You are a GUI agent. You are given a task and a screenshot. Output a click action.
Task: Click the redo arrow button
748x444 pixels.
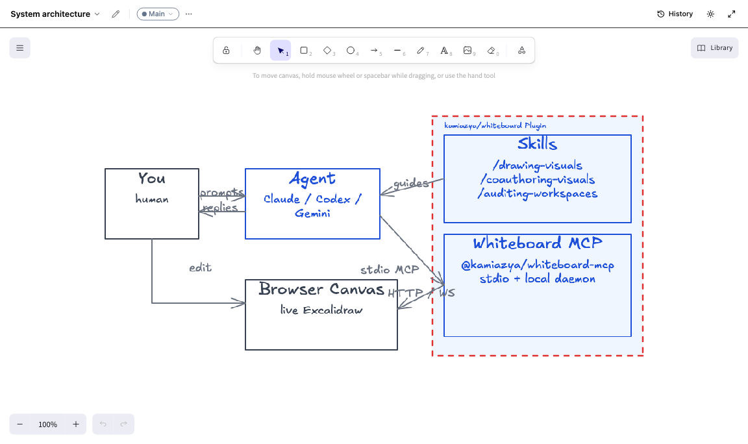[x=124, y=424]
